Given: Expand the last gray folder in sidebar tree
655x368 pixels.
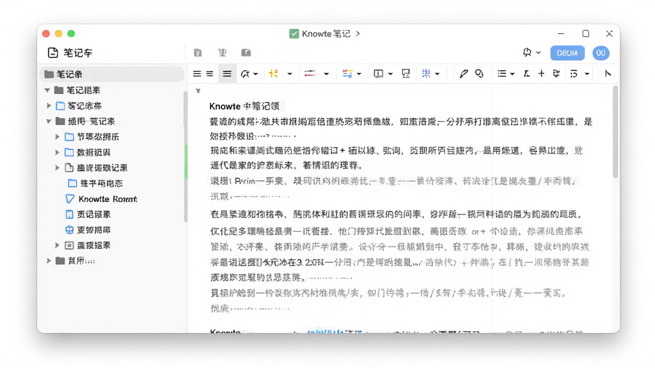Looking at the screenshot, I should 49,261.
